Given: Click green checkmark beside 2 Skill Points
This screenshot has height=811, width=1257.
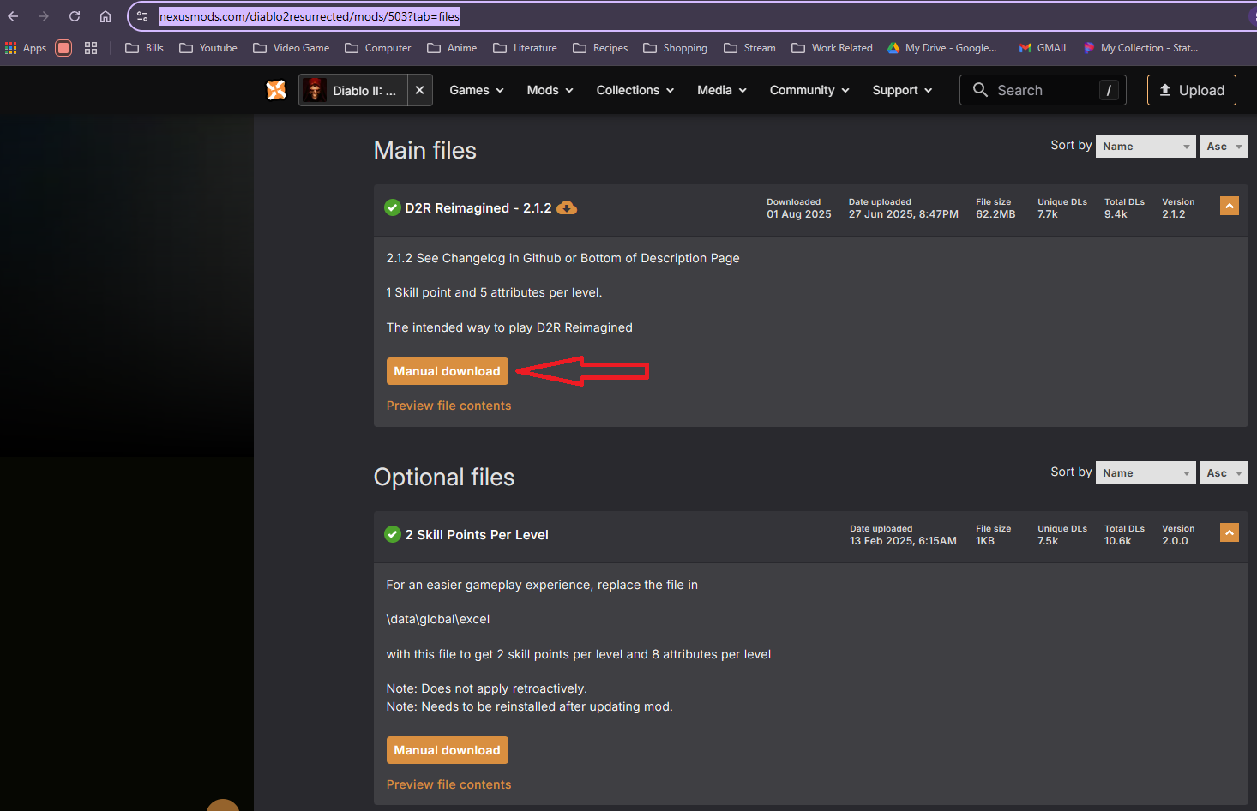Looking at the screenshot, I should (x=393, y=534).
